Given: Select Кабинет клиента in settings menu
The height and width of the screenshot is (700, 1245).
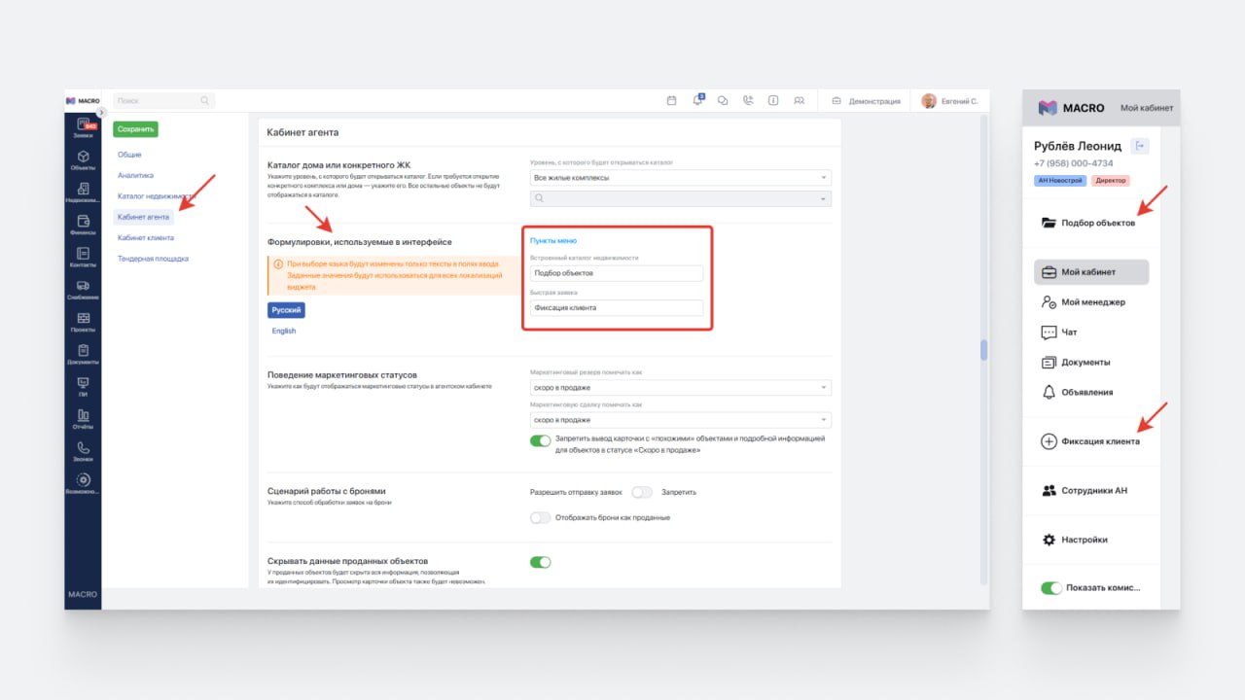Looking at the screenshot, I should click(x=146, y=237).
